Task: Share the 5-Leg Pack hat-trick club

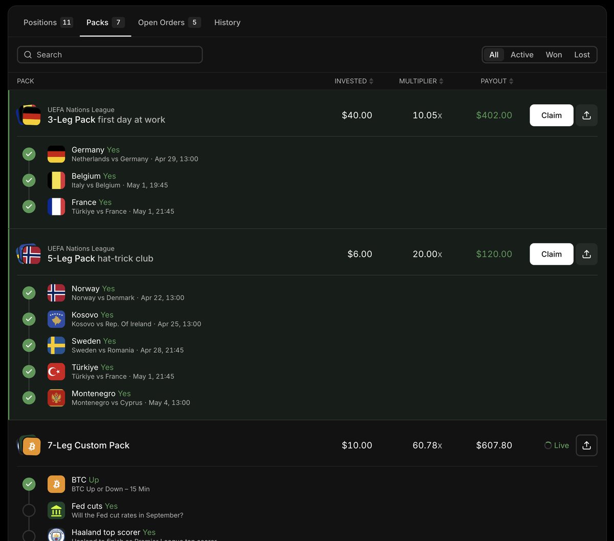Action: [586, 254]
